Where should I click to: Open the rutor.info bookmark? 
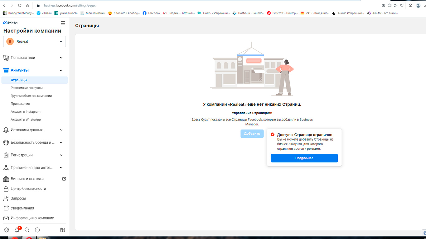click(124, 13)
